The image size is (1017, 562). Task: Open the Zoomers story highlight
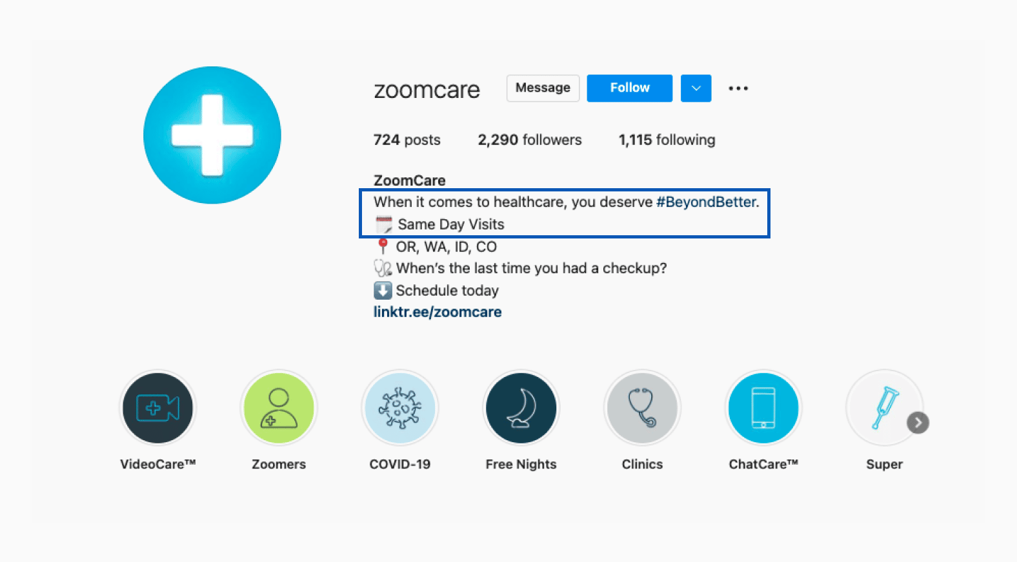[x=279, y=408]
